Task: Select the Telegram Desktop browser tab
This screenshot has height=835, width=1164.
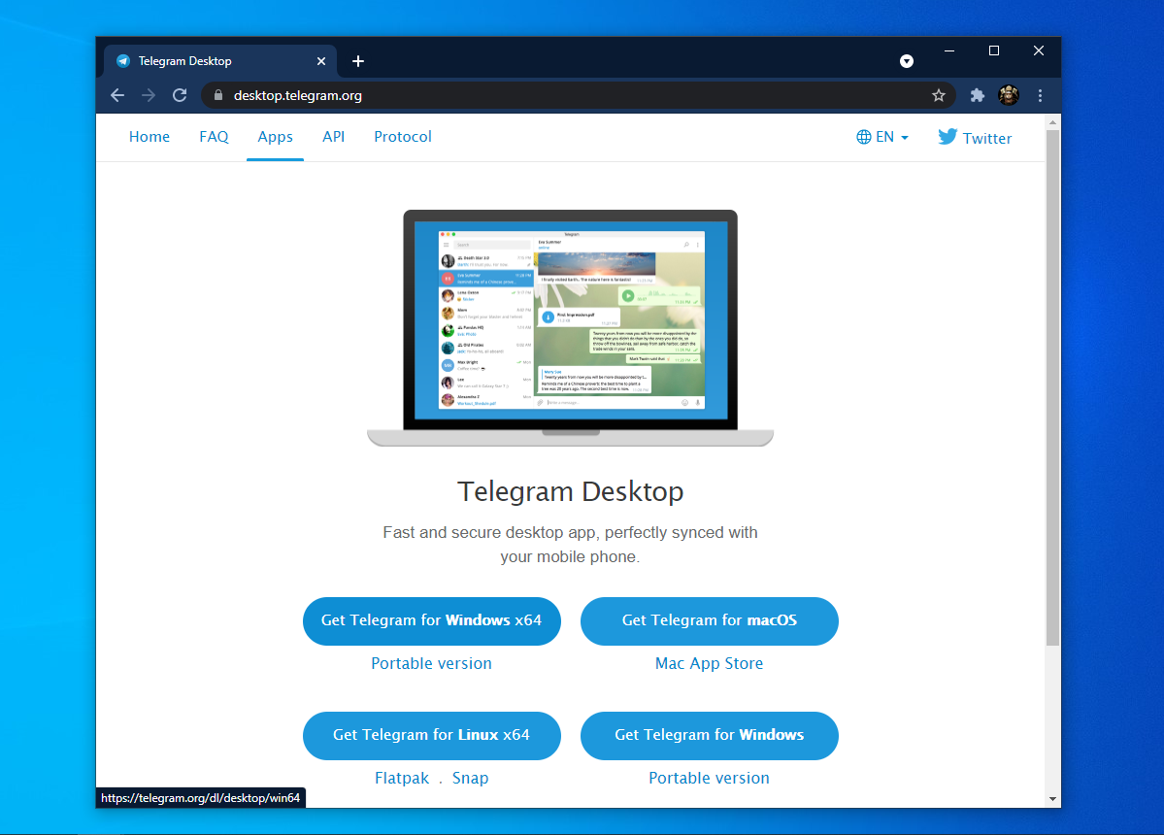Action: click(219, 61)
